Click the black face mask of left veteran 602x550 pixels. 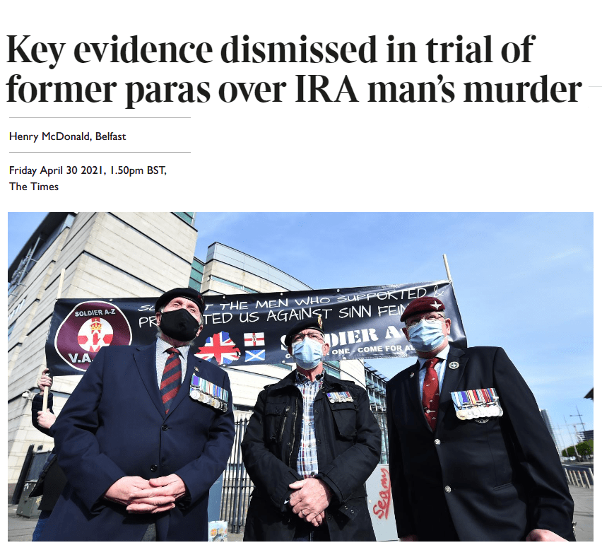[179, 323]
